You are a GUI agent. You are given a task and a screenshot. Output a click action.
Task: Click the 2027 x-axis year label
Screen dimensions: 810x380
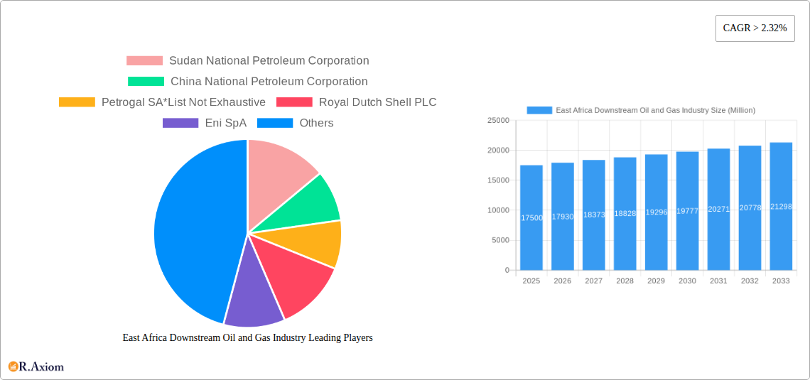593,281
